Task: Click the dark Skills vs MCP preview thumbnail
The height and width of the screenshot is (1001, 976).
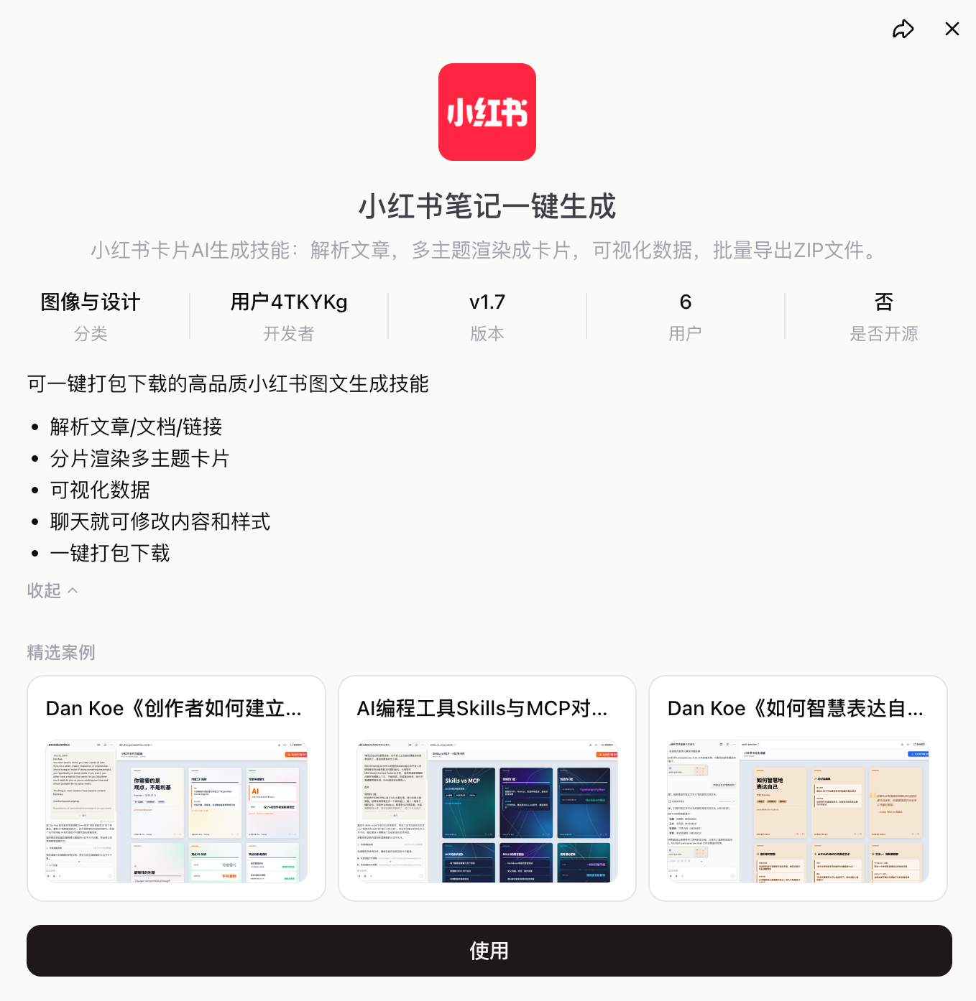Action: 487,811
